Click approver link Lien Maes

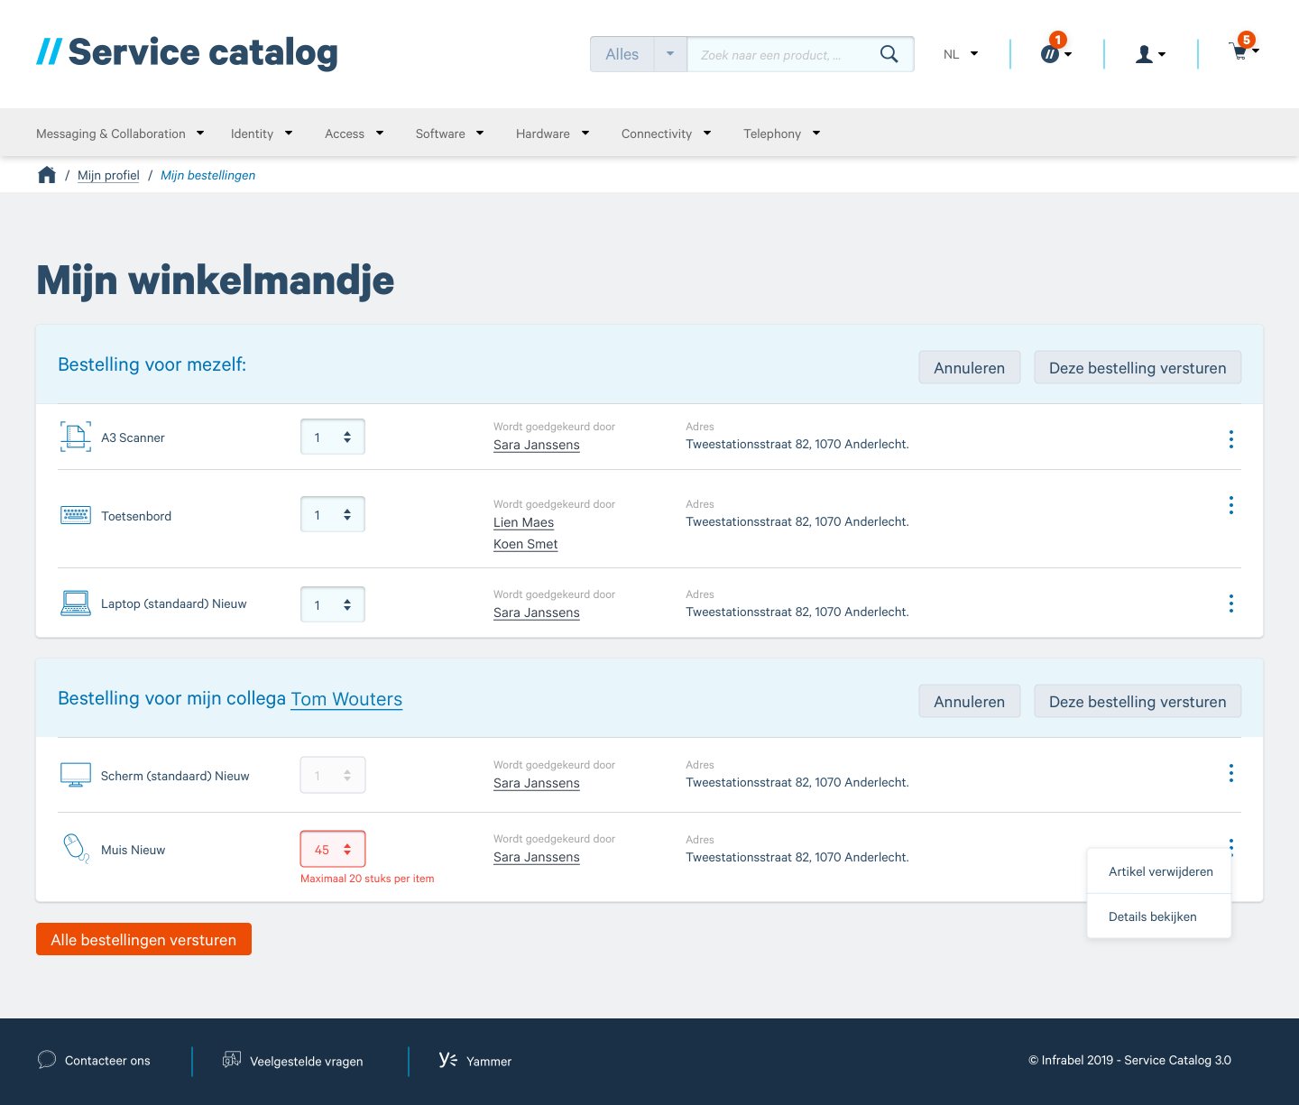point(523,522)
